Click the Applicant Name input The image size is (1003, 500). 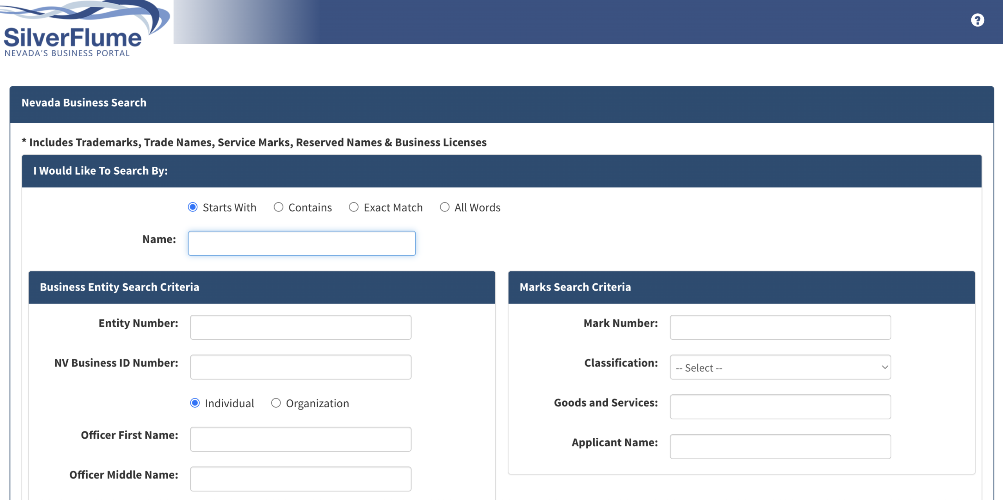pyautogui.click(x=780, y=446)
